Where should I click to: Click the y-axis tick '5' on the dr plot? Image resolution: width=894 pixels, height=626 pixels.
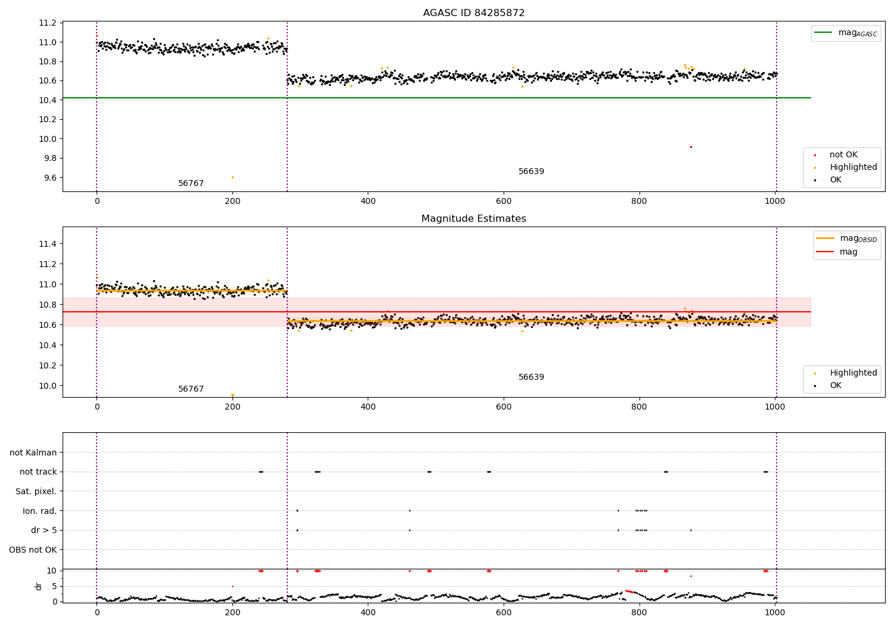pyautogui.click(x=55, y=586)
